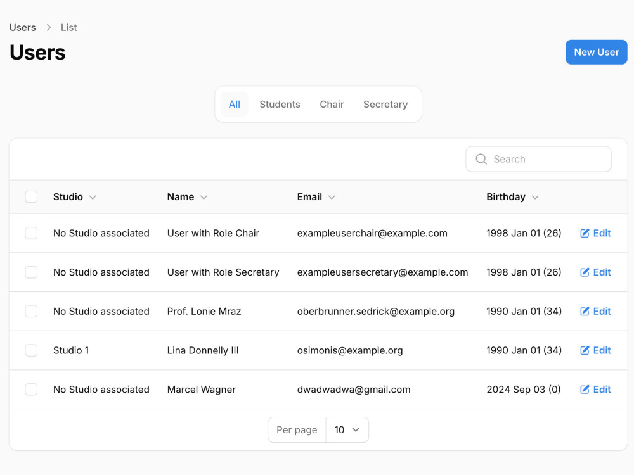Click the breadcrumb separator arrow icon
This screenshot has height=475, width=634.
coord(49,27)
